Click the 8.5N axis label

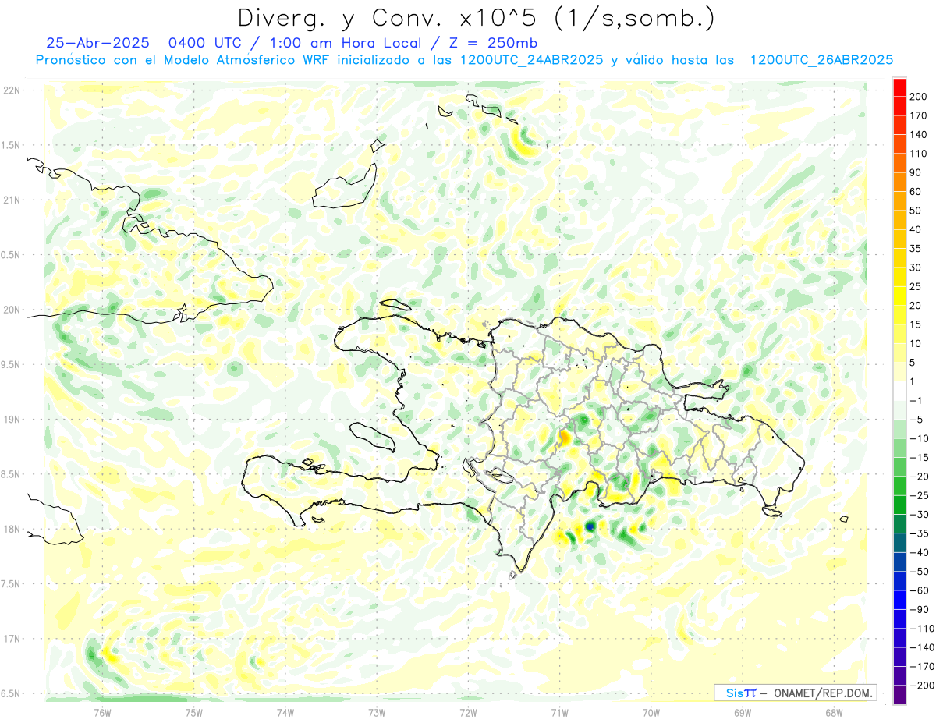point(11,474)
